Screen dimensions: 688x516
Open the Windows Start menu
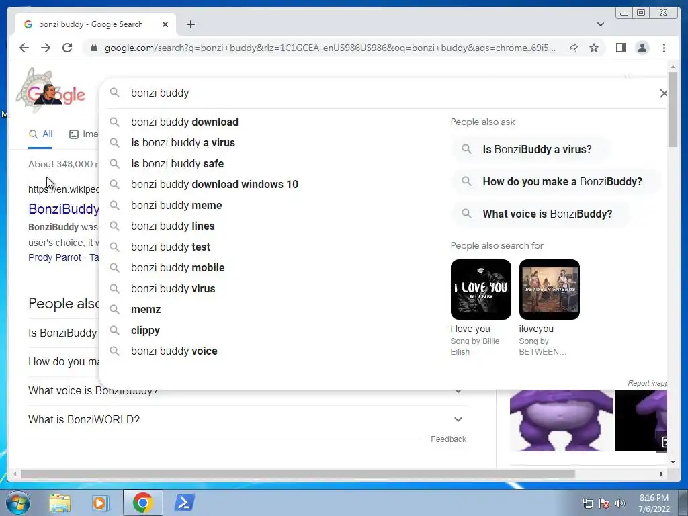[x=18, y=503]
